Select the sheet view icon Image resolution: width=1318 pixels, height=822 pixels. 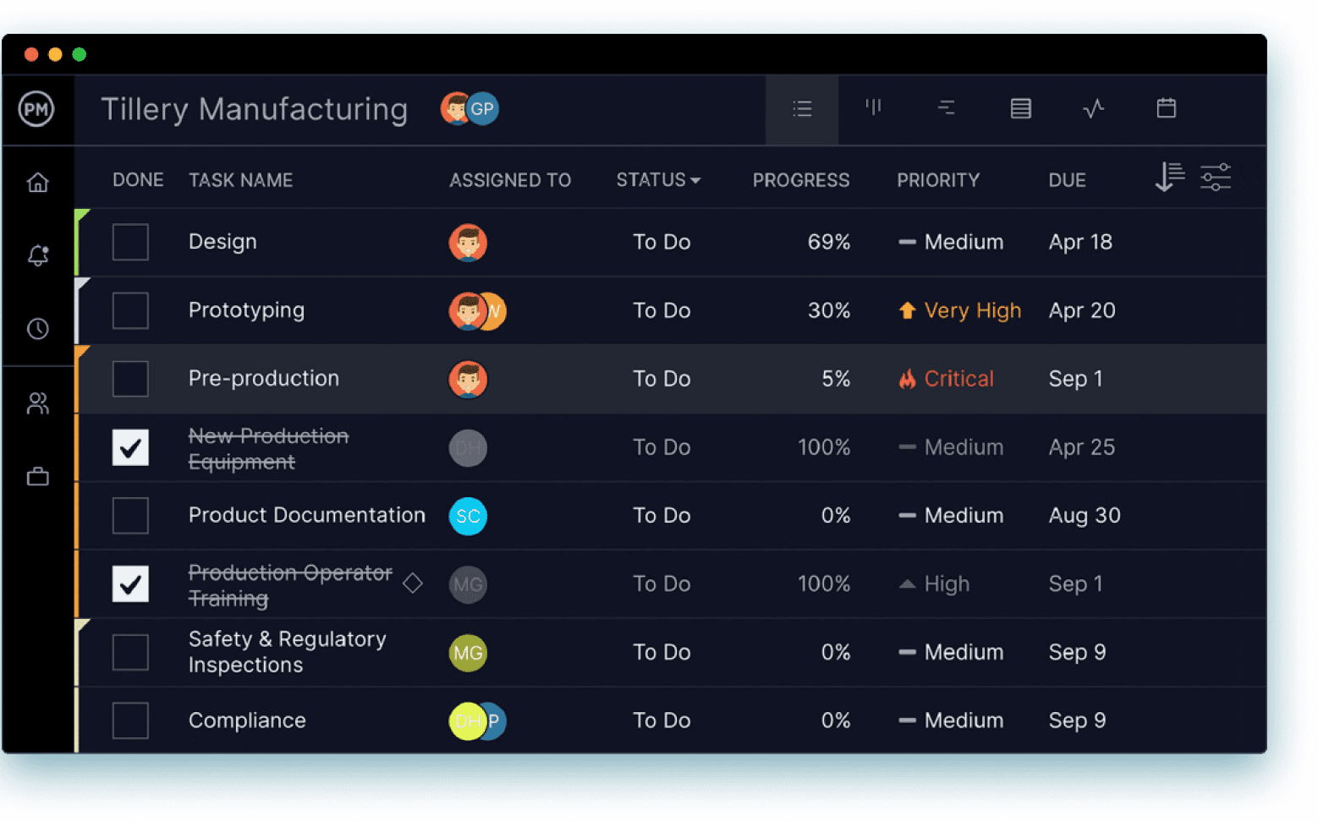click(x=1020, y=108)
